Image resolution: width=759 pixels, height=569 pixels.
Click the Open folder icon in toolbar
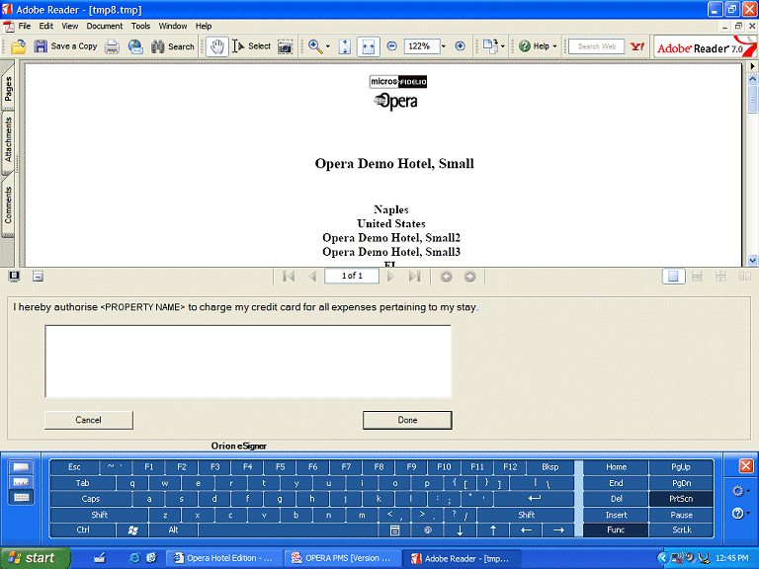click(19, 46)
